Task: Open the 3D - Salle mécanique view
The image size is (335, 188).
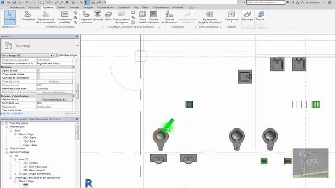Action: click(35, 167)
